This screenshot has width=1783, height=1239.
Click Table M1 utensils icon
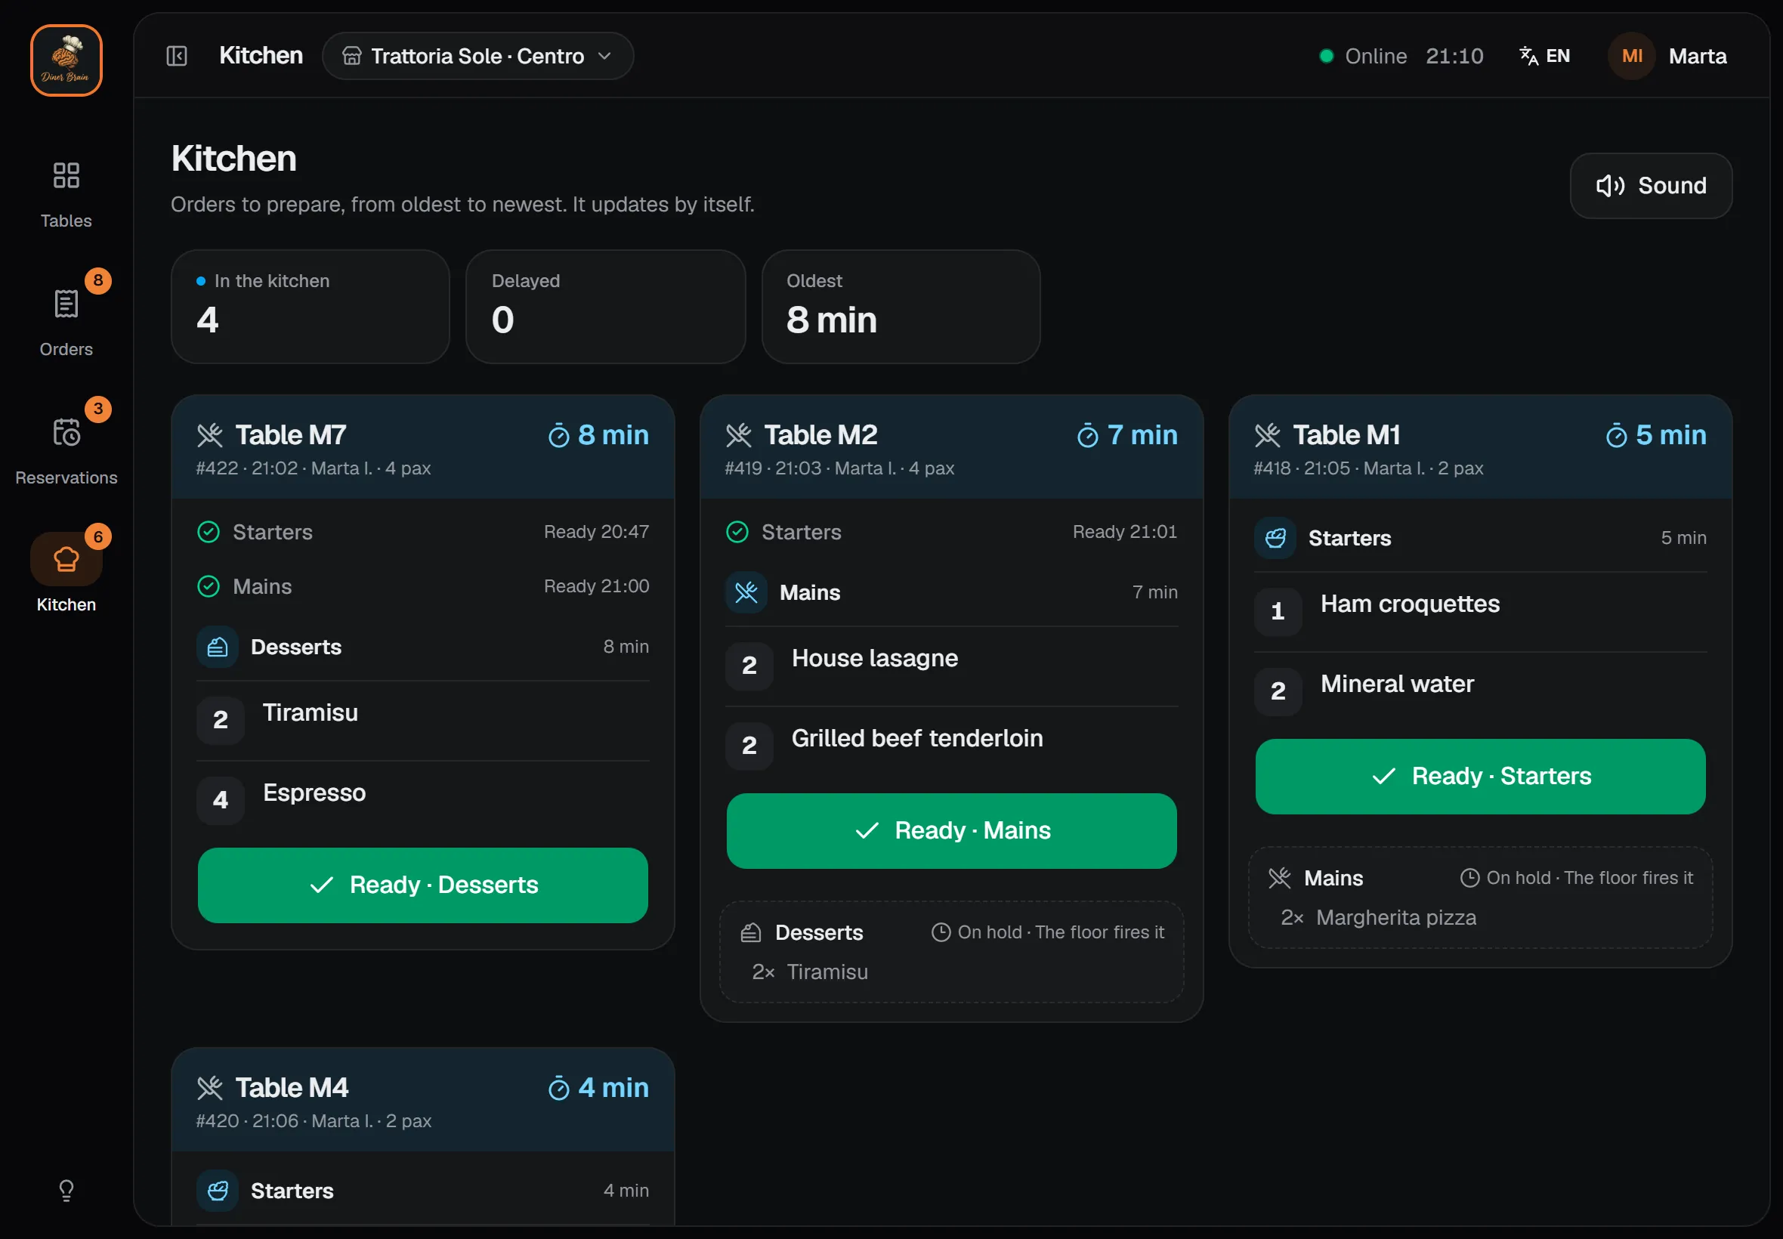coord(1267,435)
